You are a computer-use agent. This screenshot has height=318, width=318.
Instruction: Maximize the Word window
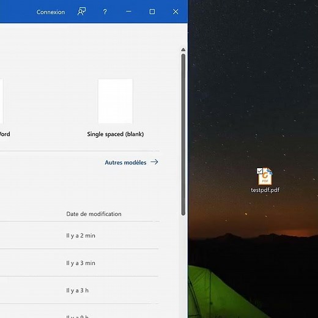click(x=152, y=12)
